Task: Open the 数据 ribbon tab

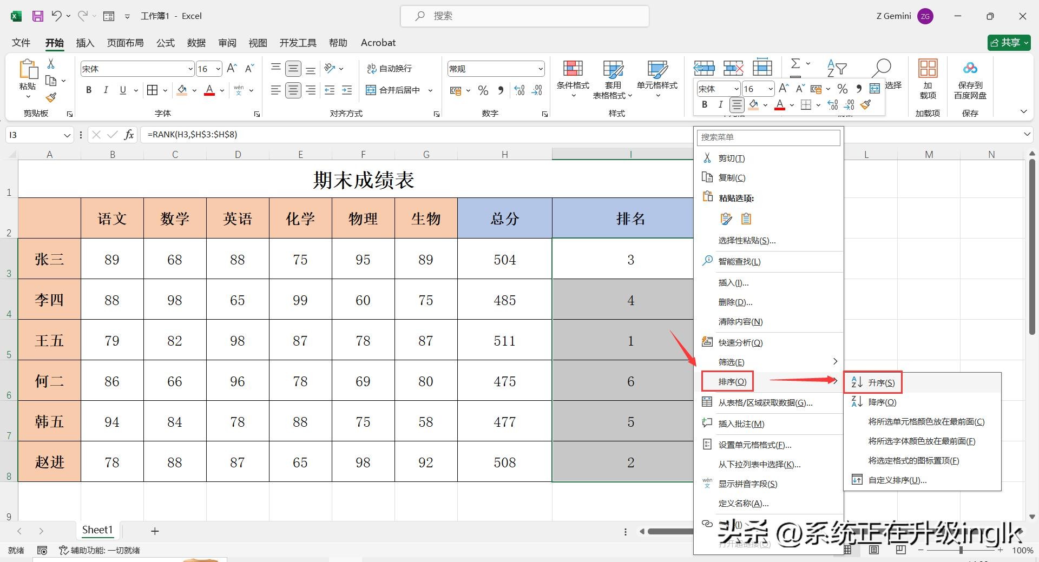Action: pos(196,43)
